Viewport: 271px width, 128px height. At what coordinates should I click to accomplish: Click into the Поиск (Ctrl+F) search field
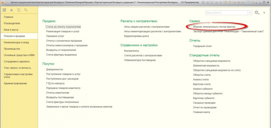click(226, 13)
